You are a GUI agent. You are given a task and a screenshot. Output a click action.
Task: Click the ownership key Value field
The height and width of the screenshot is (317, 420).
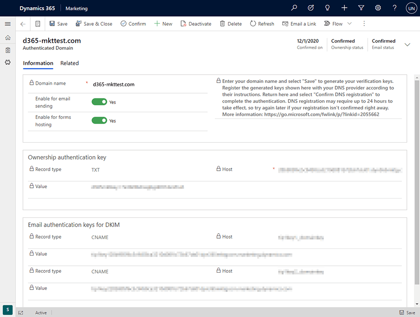(137, 187)
